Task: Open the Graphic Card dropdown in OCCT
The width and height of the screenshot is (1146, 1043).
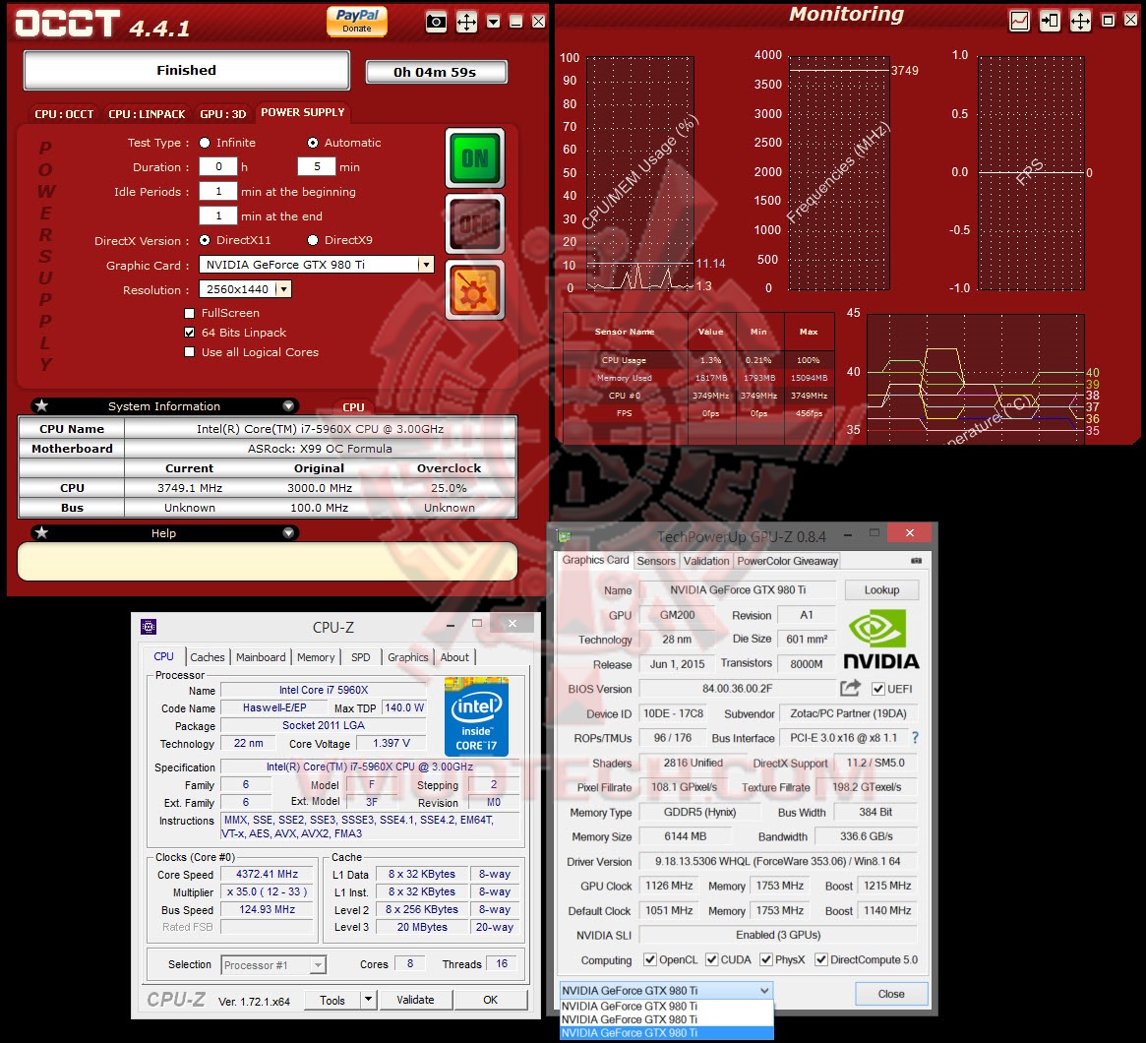Action: coord(425,265)
